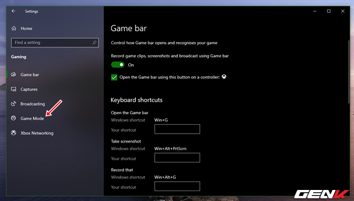Viewport: 354px width, 201px height.
Task: Click the Xbox controller button icon
Action: pos(223,77)
